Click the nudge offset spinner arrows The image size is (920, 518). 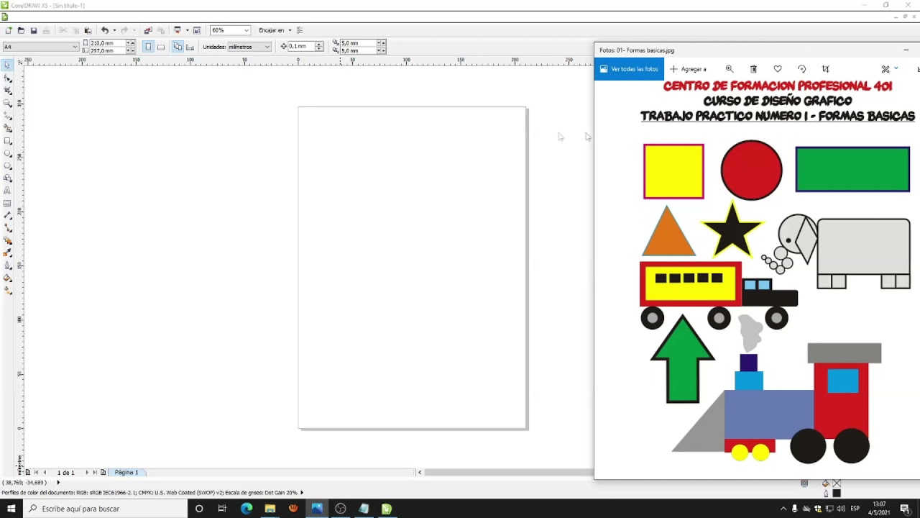click(x=320, y=46)
